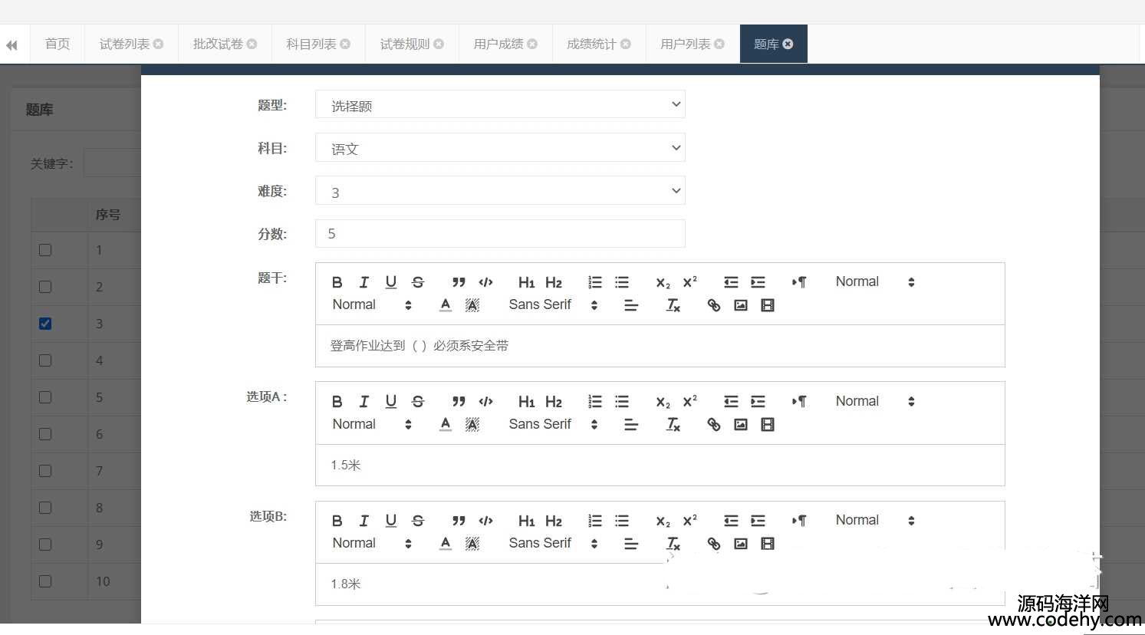1145x635 pixels.
Task: Insert code block in the 题干 editor
Action: (485, 282)
